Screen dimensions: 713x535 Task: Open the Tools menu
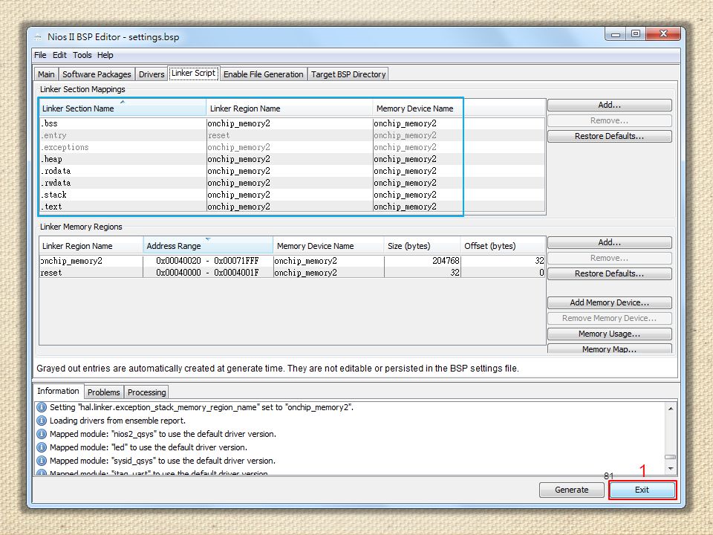point(82,55)
